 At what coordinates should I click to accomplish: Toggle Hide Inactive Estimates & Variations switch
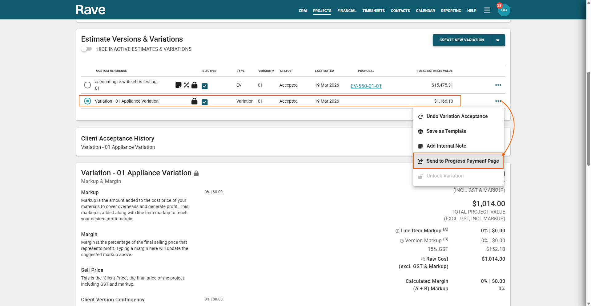tap(86, 49)
